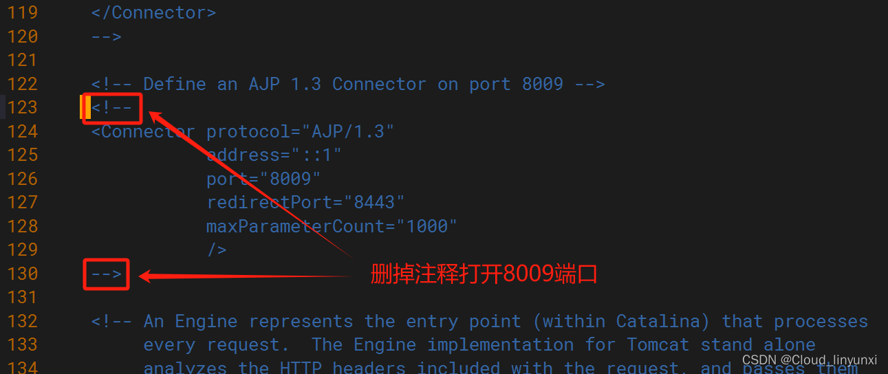Click the address="::1" attribute
Screen dimensions: 888x374
274,155
